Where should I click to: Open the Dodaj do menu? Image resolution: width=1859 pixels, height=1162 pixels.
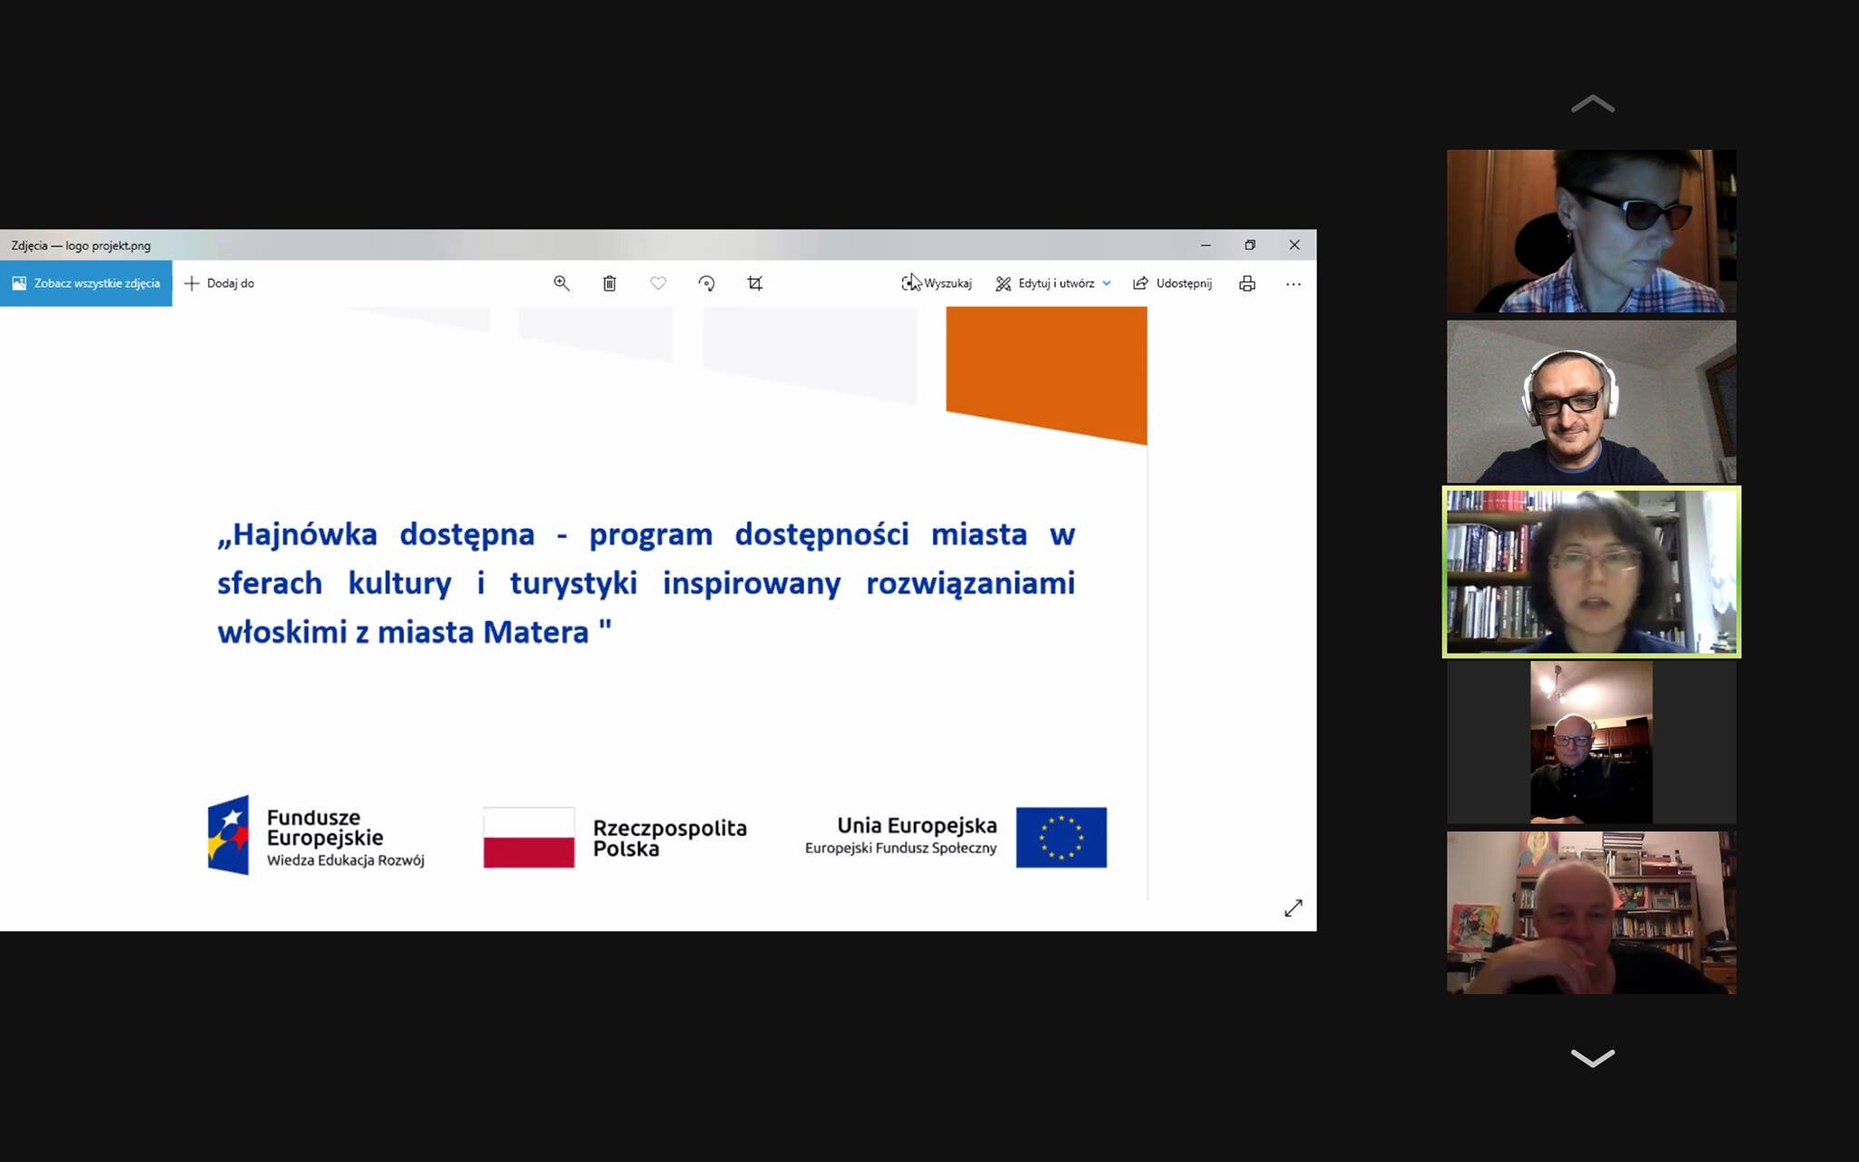click(219, 283)
